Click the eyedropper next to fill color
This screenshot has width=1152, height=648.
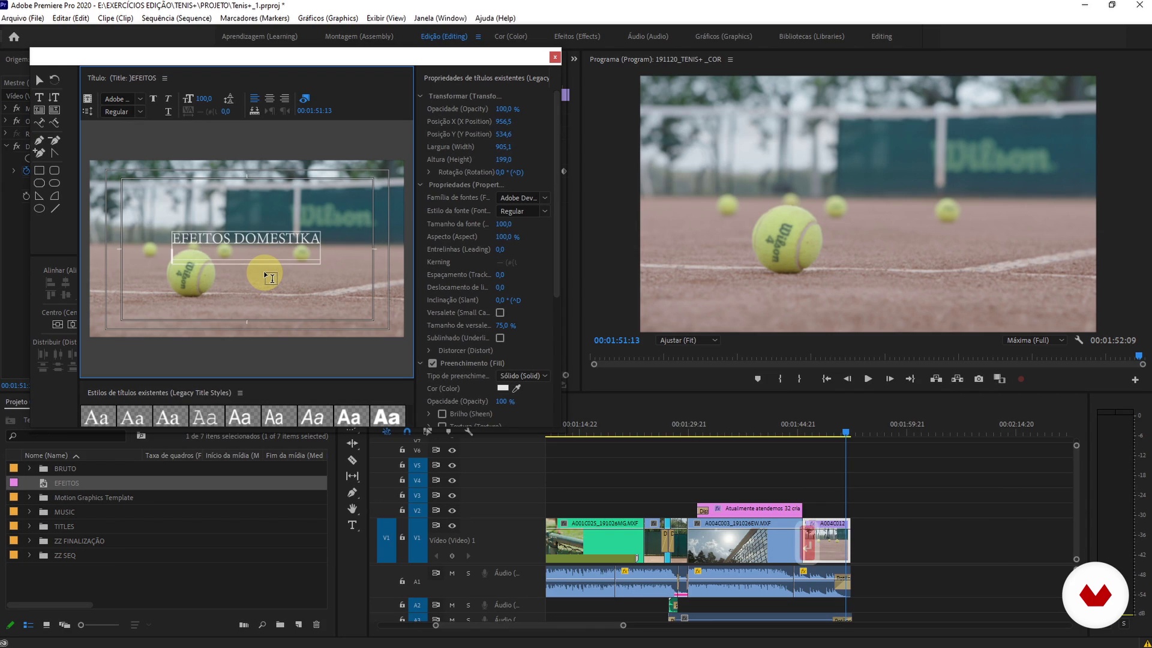[517, 388]
